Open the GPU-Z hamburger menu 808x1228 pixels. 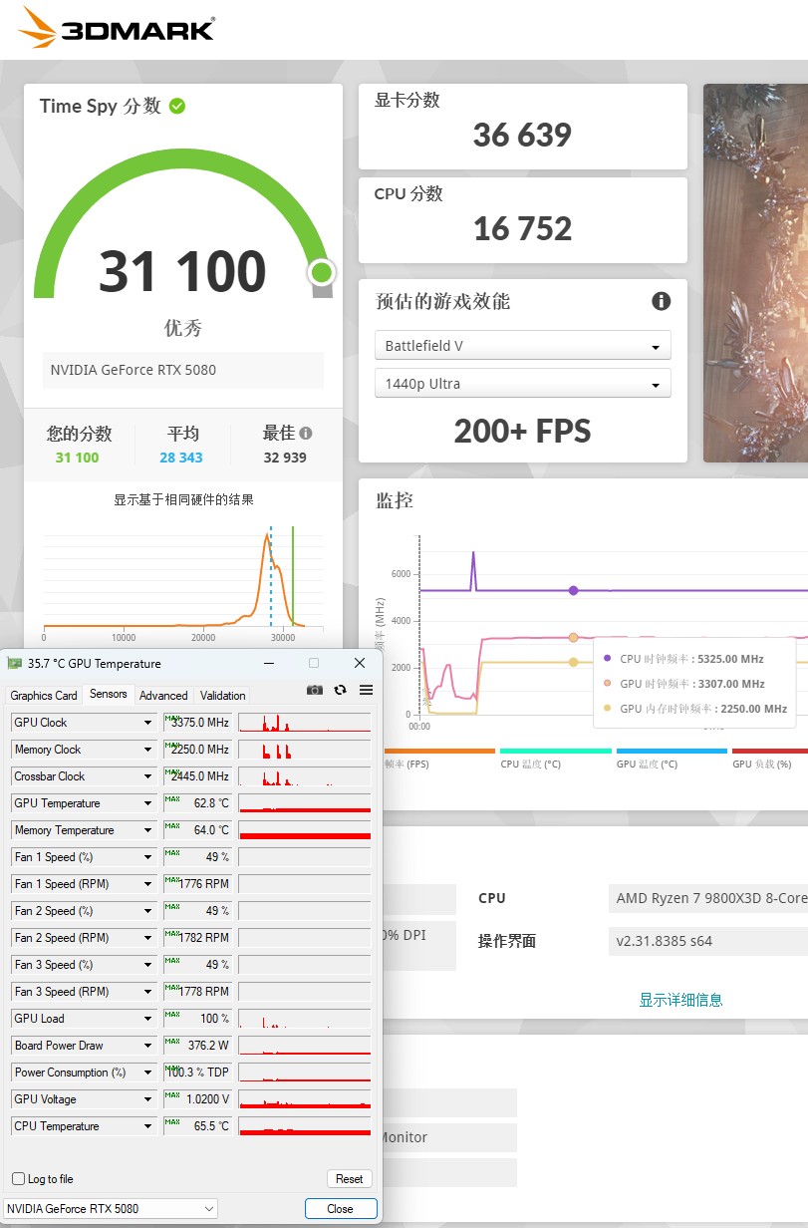pyautogui.click(x=365, y=689)
